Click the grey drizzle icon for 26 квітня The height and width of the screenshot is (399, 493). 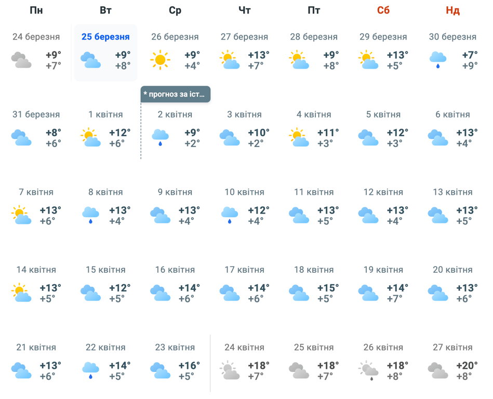[368, 370]
